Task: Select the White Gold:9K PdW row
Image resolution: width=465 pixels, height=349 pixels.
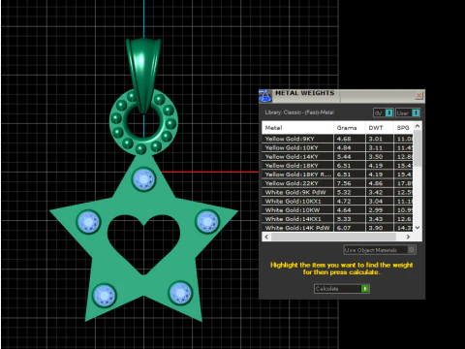Action: 337,192
